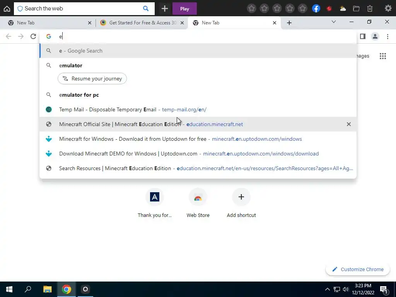Click the volume speaker tray icon
The image size is (396, 297).
tap(346, 289)
